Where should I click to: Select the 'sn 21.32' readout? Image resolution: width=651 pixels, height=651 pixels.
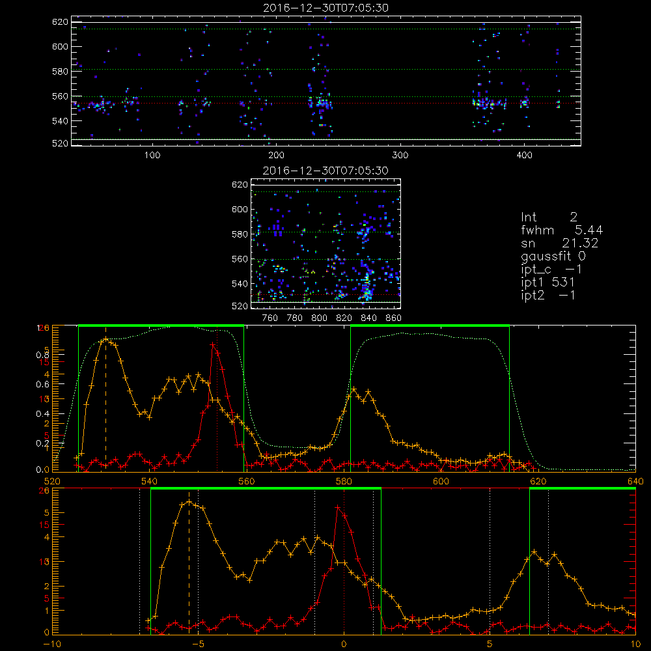[x=559, y=243]
